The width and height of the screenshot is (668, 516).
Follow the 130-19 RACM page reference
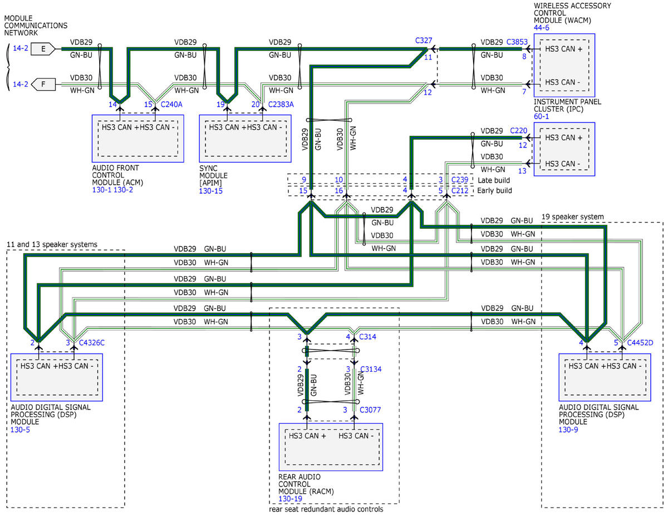pos(291,499)
